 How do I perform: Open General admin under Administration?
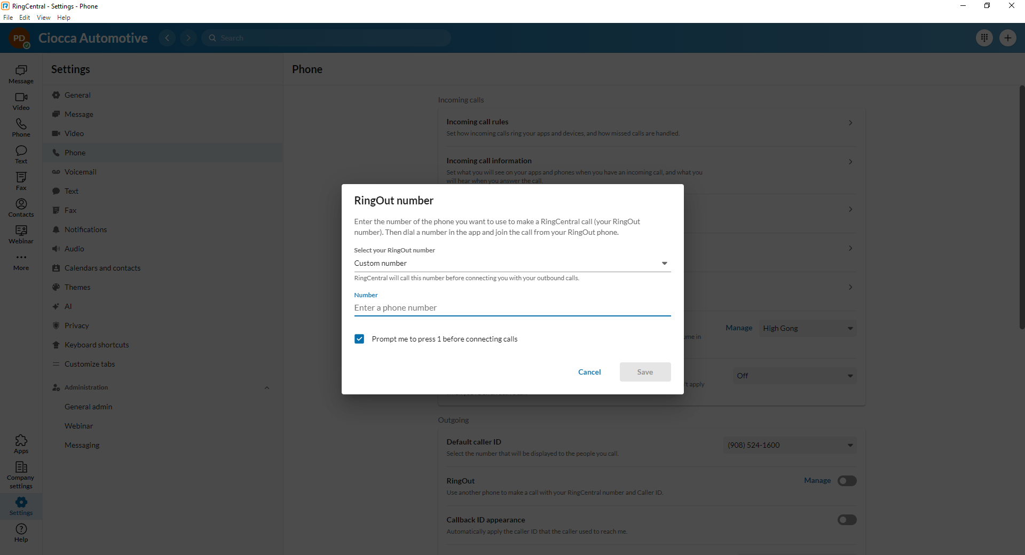pyautogui.click(x=163, y=407)
